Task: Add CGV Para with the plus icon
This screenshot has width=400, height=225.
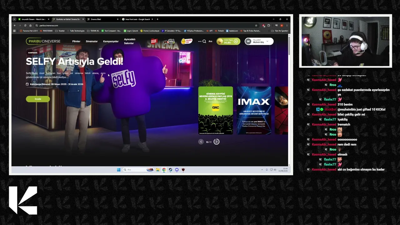Action: pyautogui.click(x=236, y=41)
